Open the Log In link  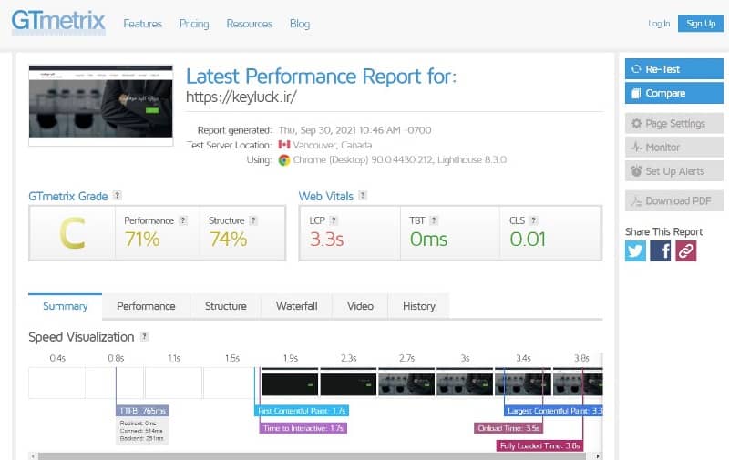click(658, 24)
